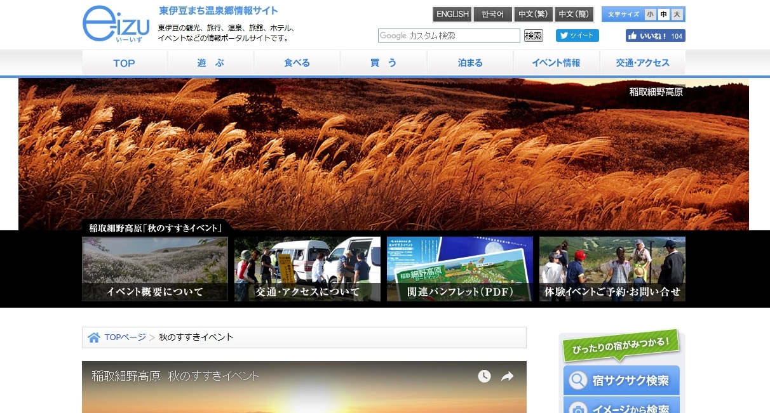770x413 pixels.
Task: Open the 買う menu item
Action: pos(384,63)
